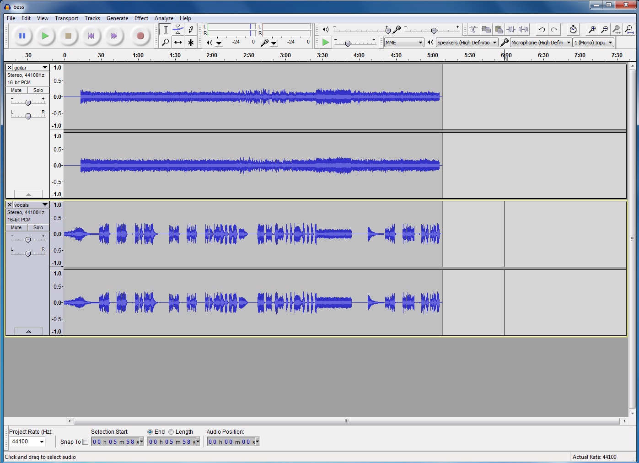Click the guitar track gain slider
Viewport: 639px width, 463px height.
tap(28, 102)
